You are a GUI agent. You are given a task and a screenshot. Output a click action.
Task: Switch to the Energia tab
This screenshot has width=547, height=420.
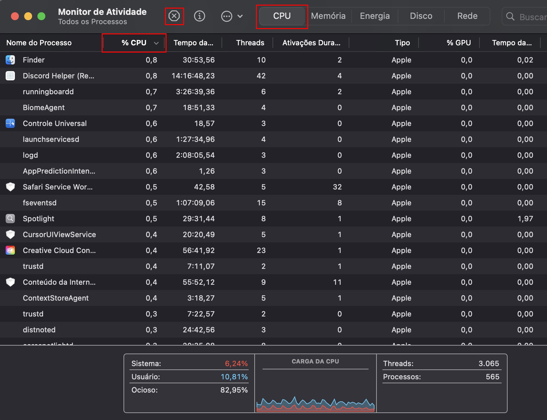tap(374, 16)
